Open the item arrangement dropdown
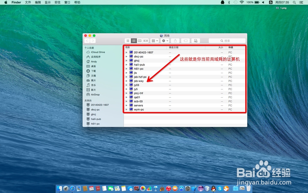Image resolution: width=308 pixels, height=193 pixels. click(155, 41)
